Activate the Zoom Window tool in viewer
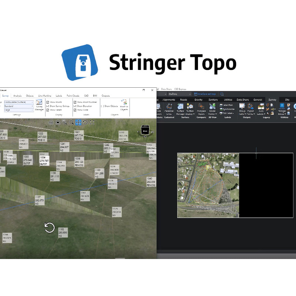This screenshot has width=296, height=296. click(x=65, y=122)
